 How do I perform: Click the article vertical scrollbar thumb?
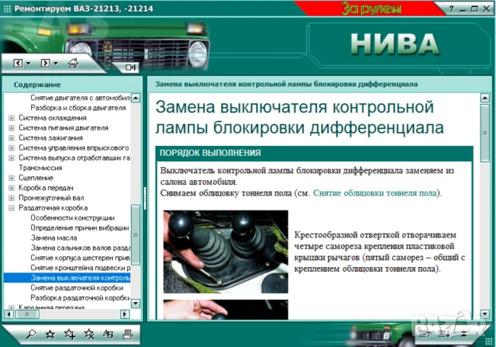[x=485, y=133]
